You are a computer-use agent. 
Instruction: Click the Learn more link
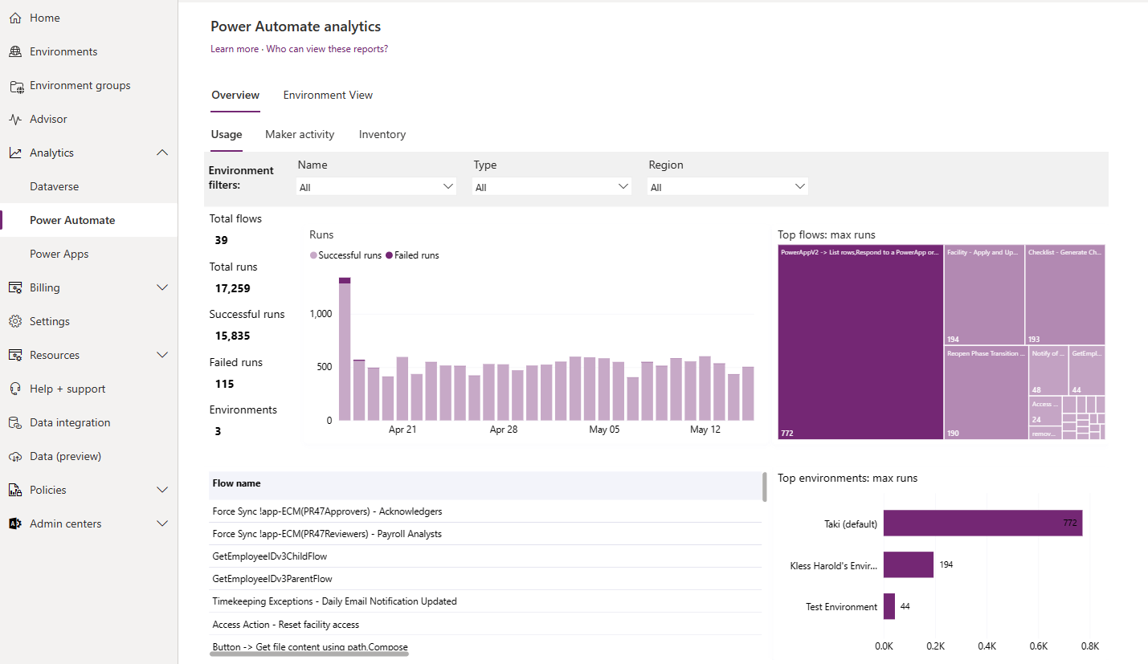coord(234,48)
